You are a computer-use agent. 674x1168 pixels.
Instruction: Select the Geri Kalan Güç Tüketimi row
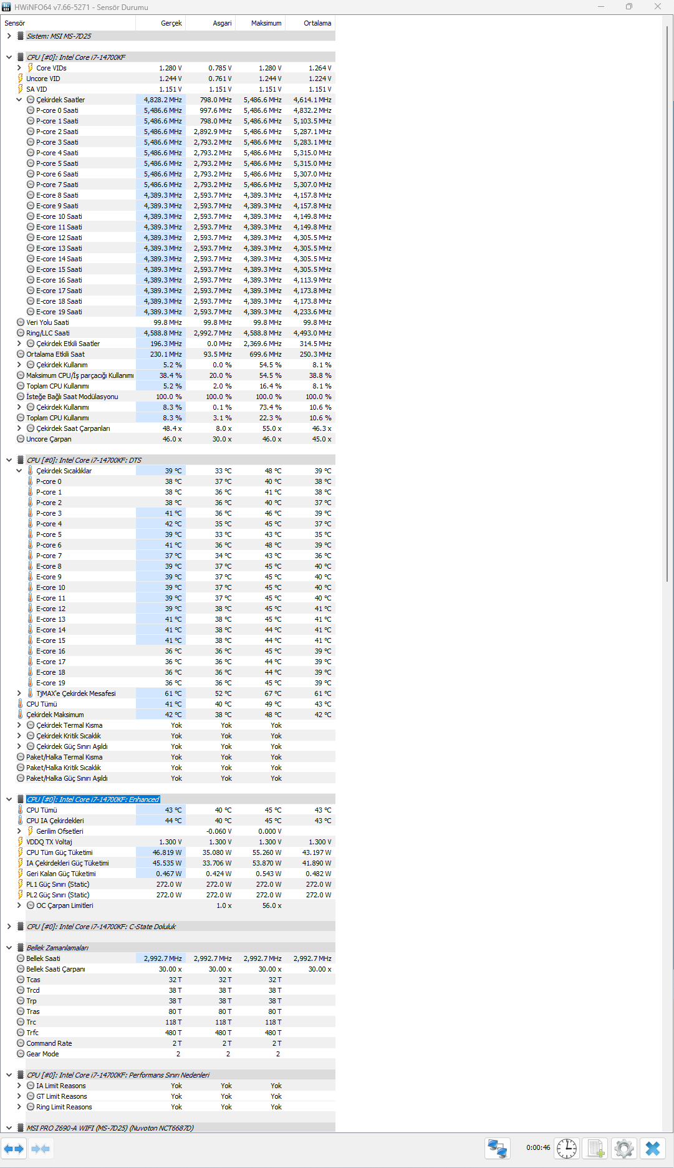coord(168,874)
